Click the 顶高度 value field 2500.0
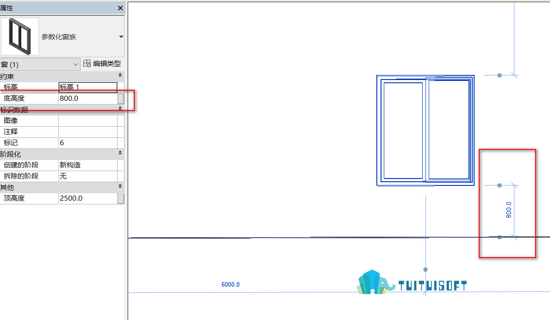 pyautogui.click(x=87, y=198)
